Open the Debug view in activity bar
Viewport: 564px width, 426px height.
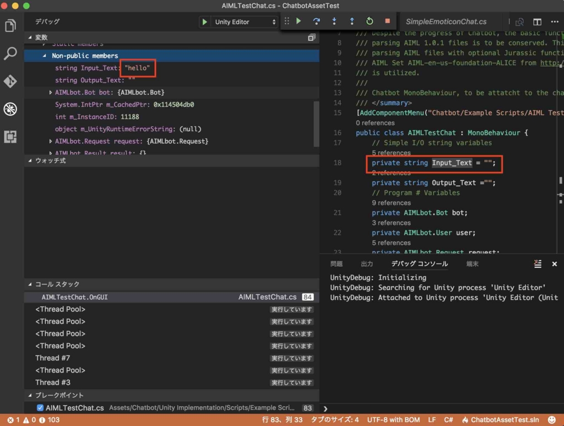(10, 109)
